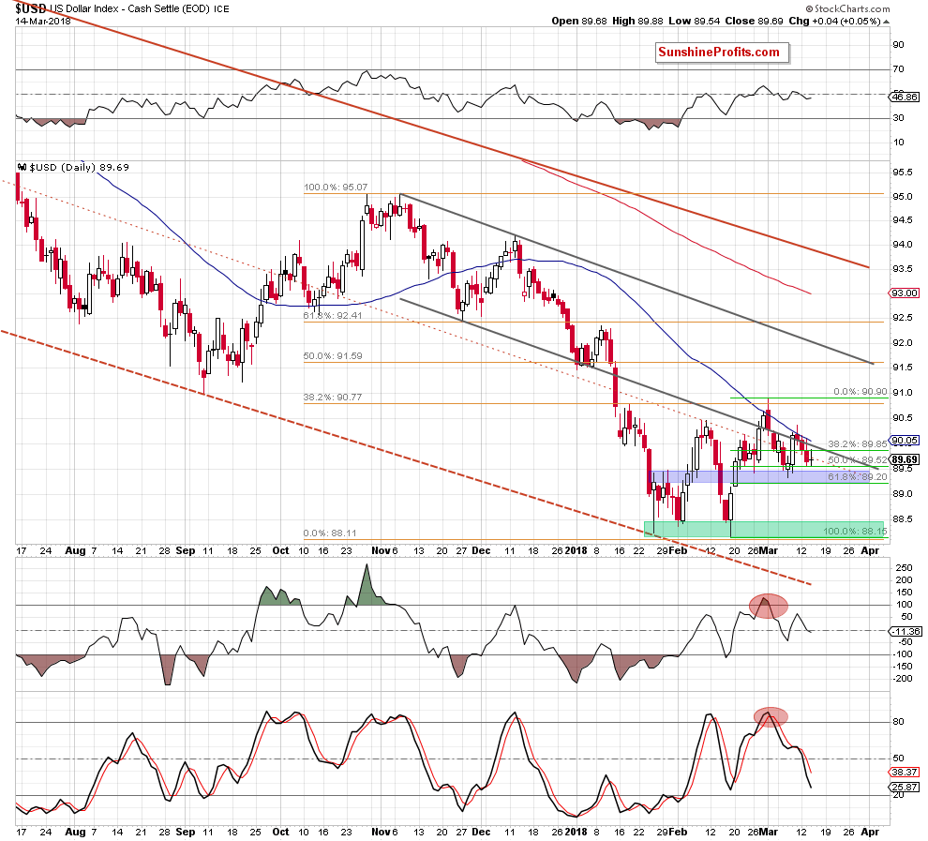The height and width of the screenshot is (841, 928).
Task: Open the StockCharts.com copyright link
Action: tap(847, 8)
